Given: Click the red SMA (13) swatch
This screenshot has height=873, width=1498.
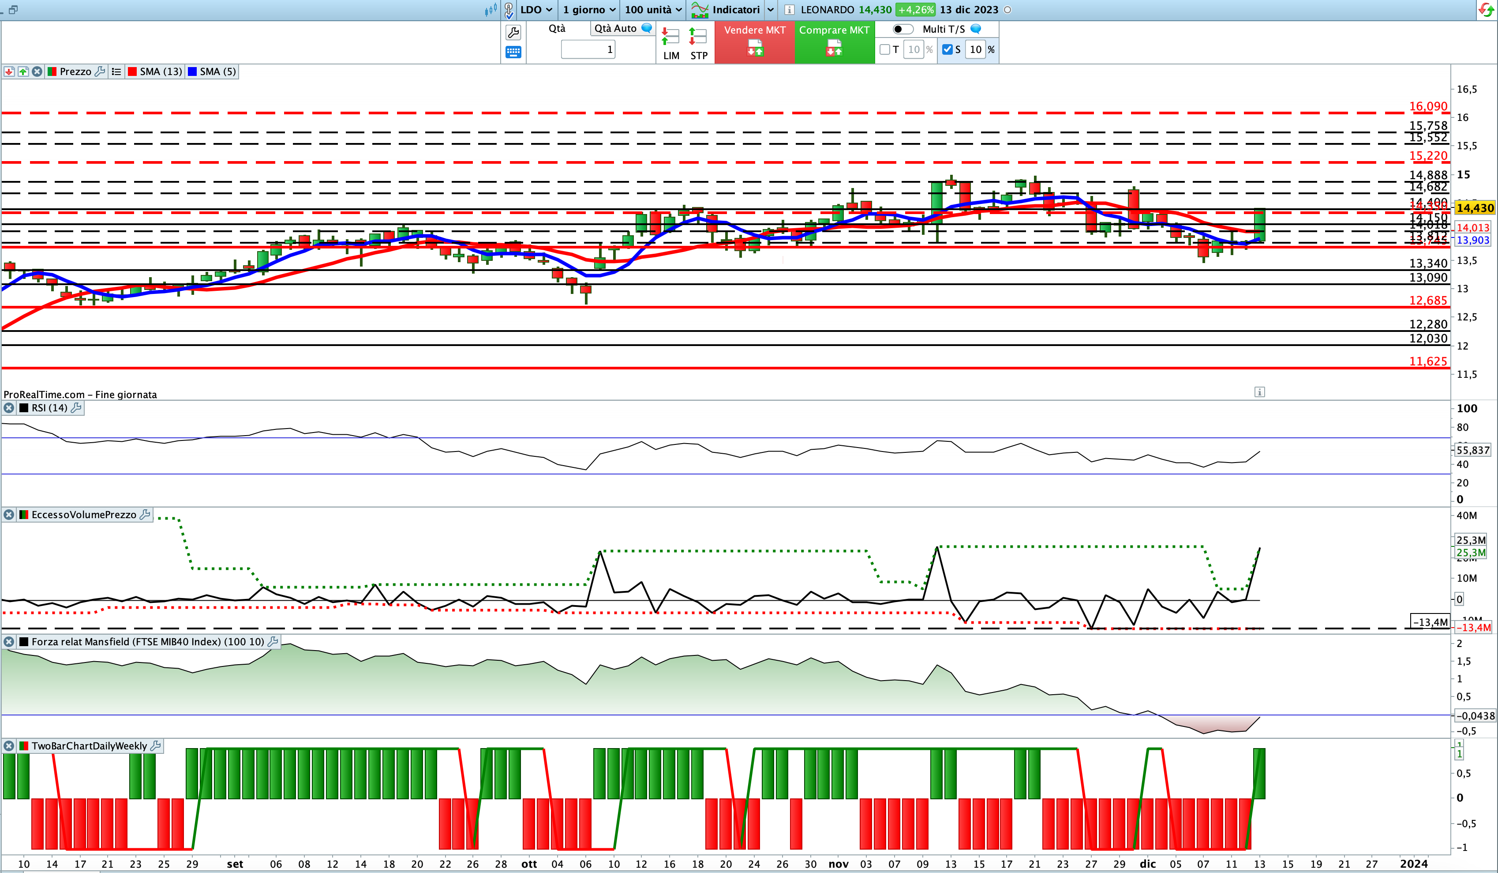Looking at the screenshot, I should click(132, 71).
